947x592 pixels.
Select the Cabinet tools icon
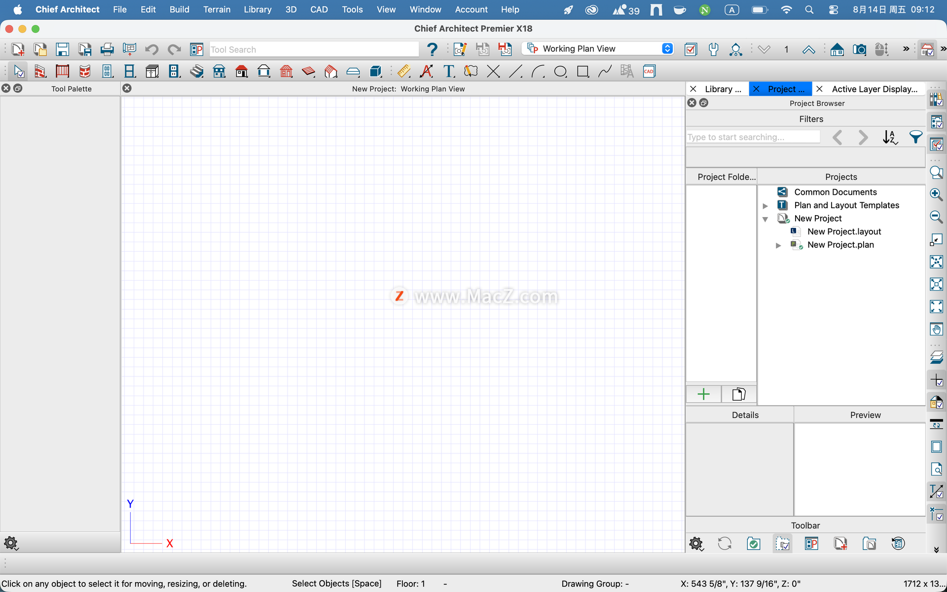[x=152, y=72]
